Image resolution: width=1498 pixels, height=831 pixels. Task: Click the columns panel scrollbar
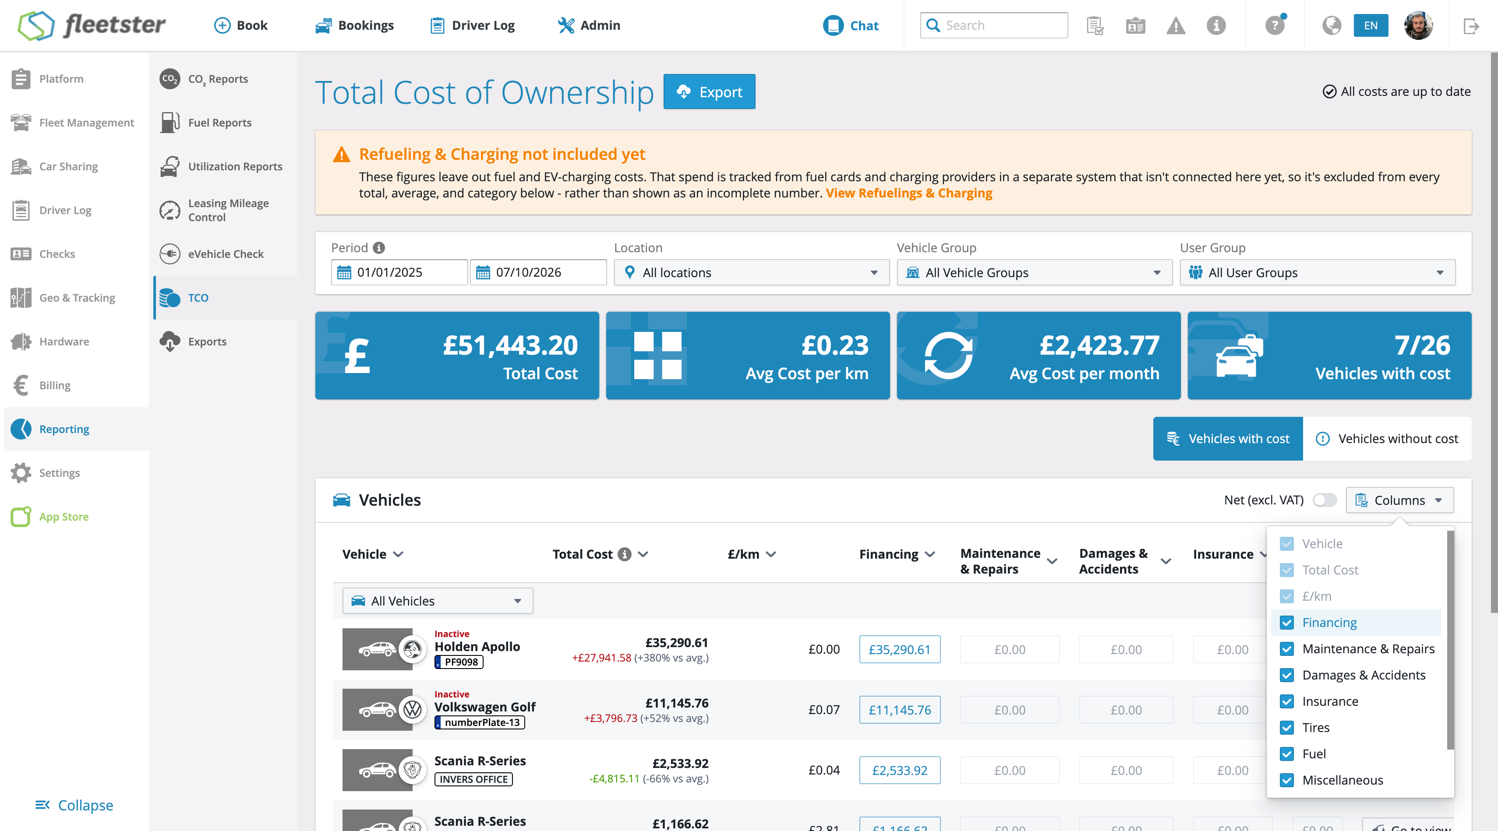pyautogui.click(x=1450, y=639)
